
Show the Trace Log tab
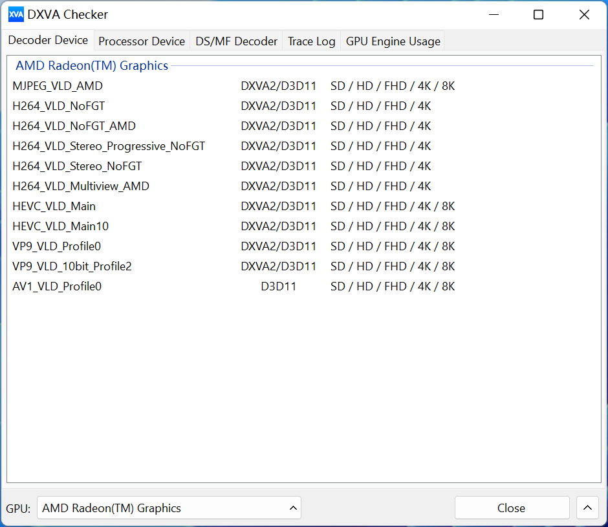pyautogui.click(x=311, y=41)
